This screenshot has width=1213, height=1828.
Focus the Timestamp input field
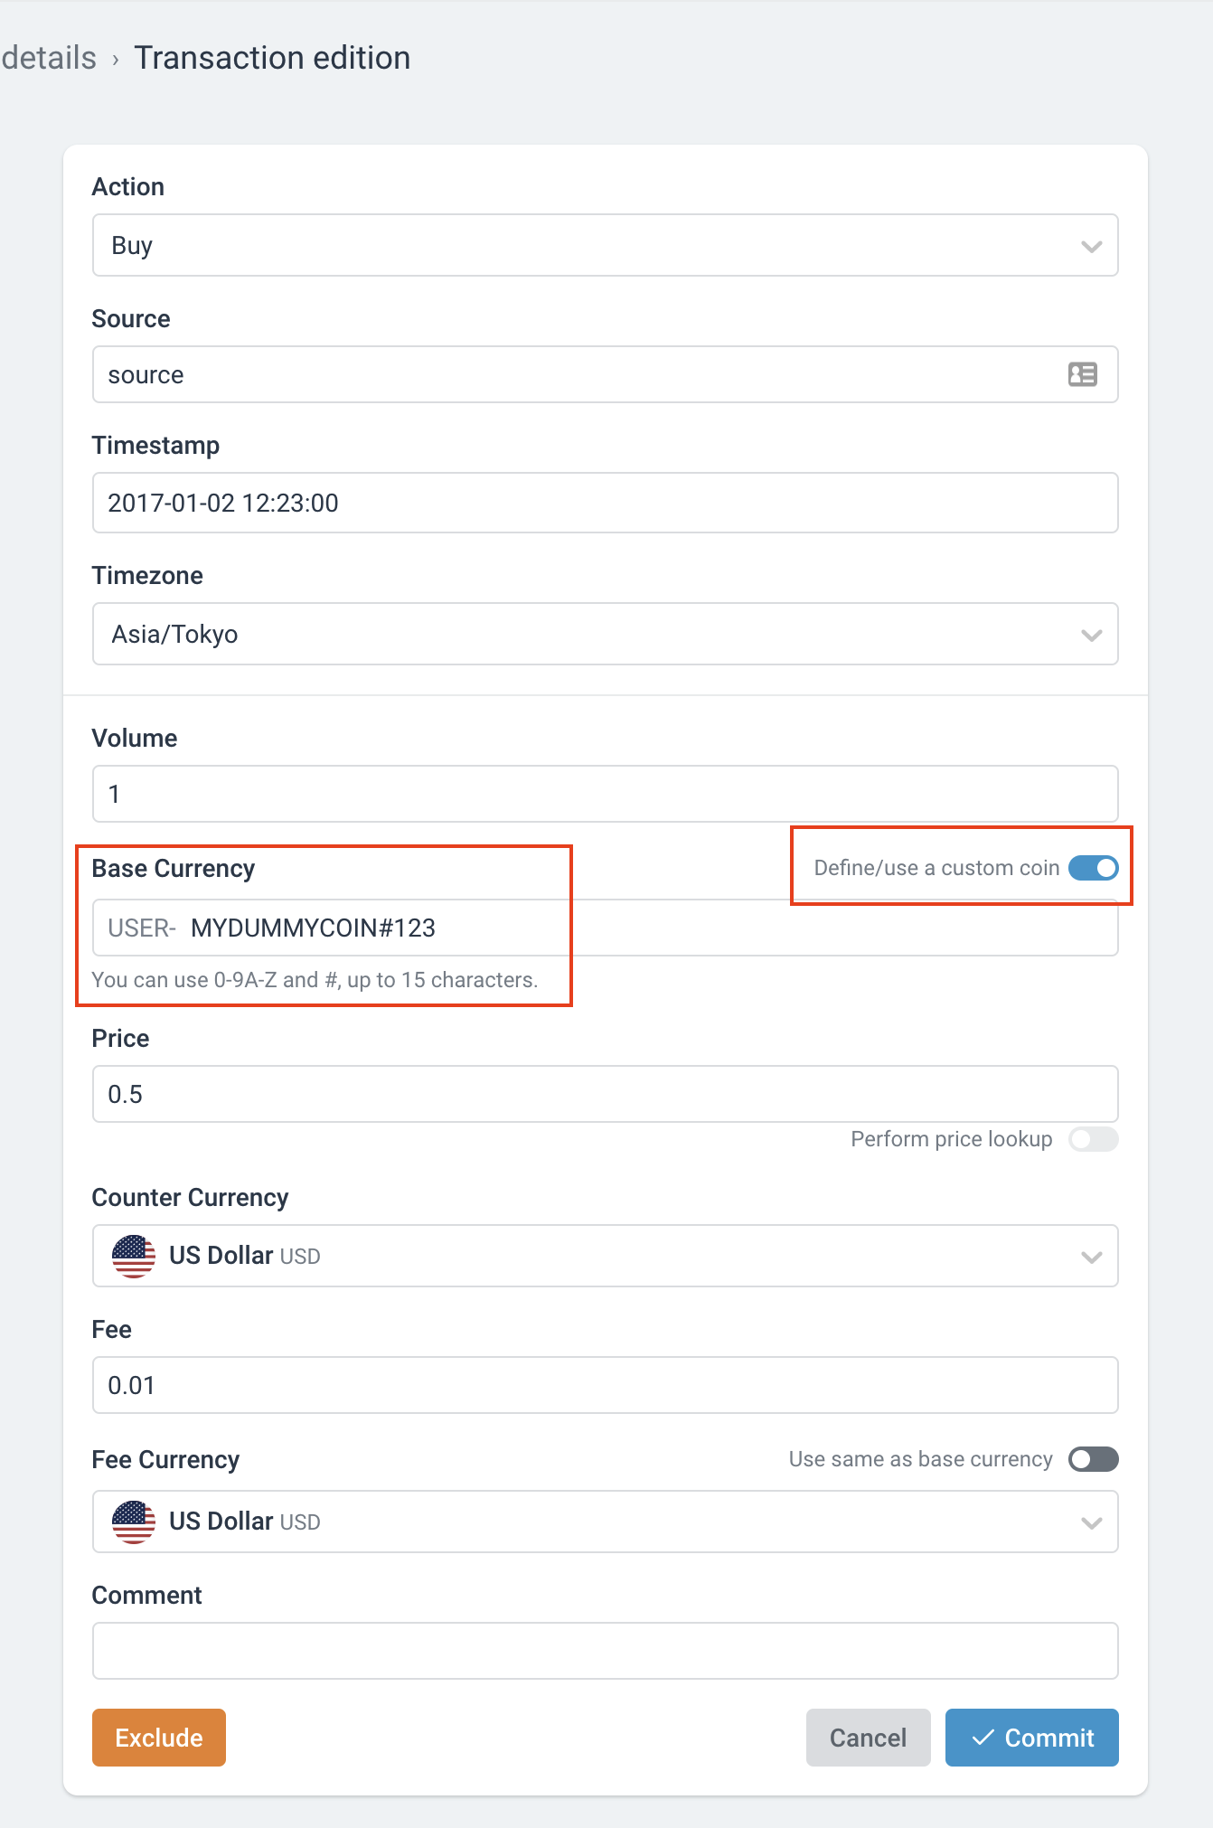point(606,503)
